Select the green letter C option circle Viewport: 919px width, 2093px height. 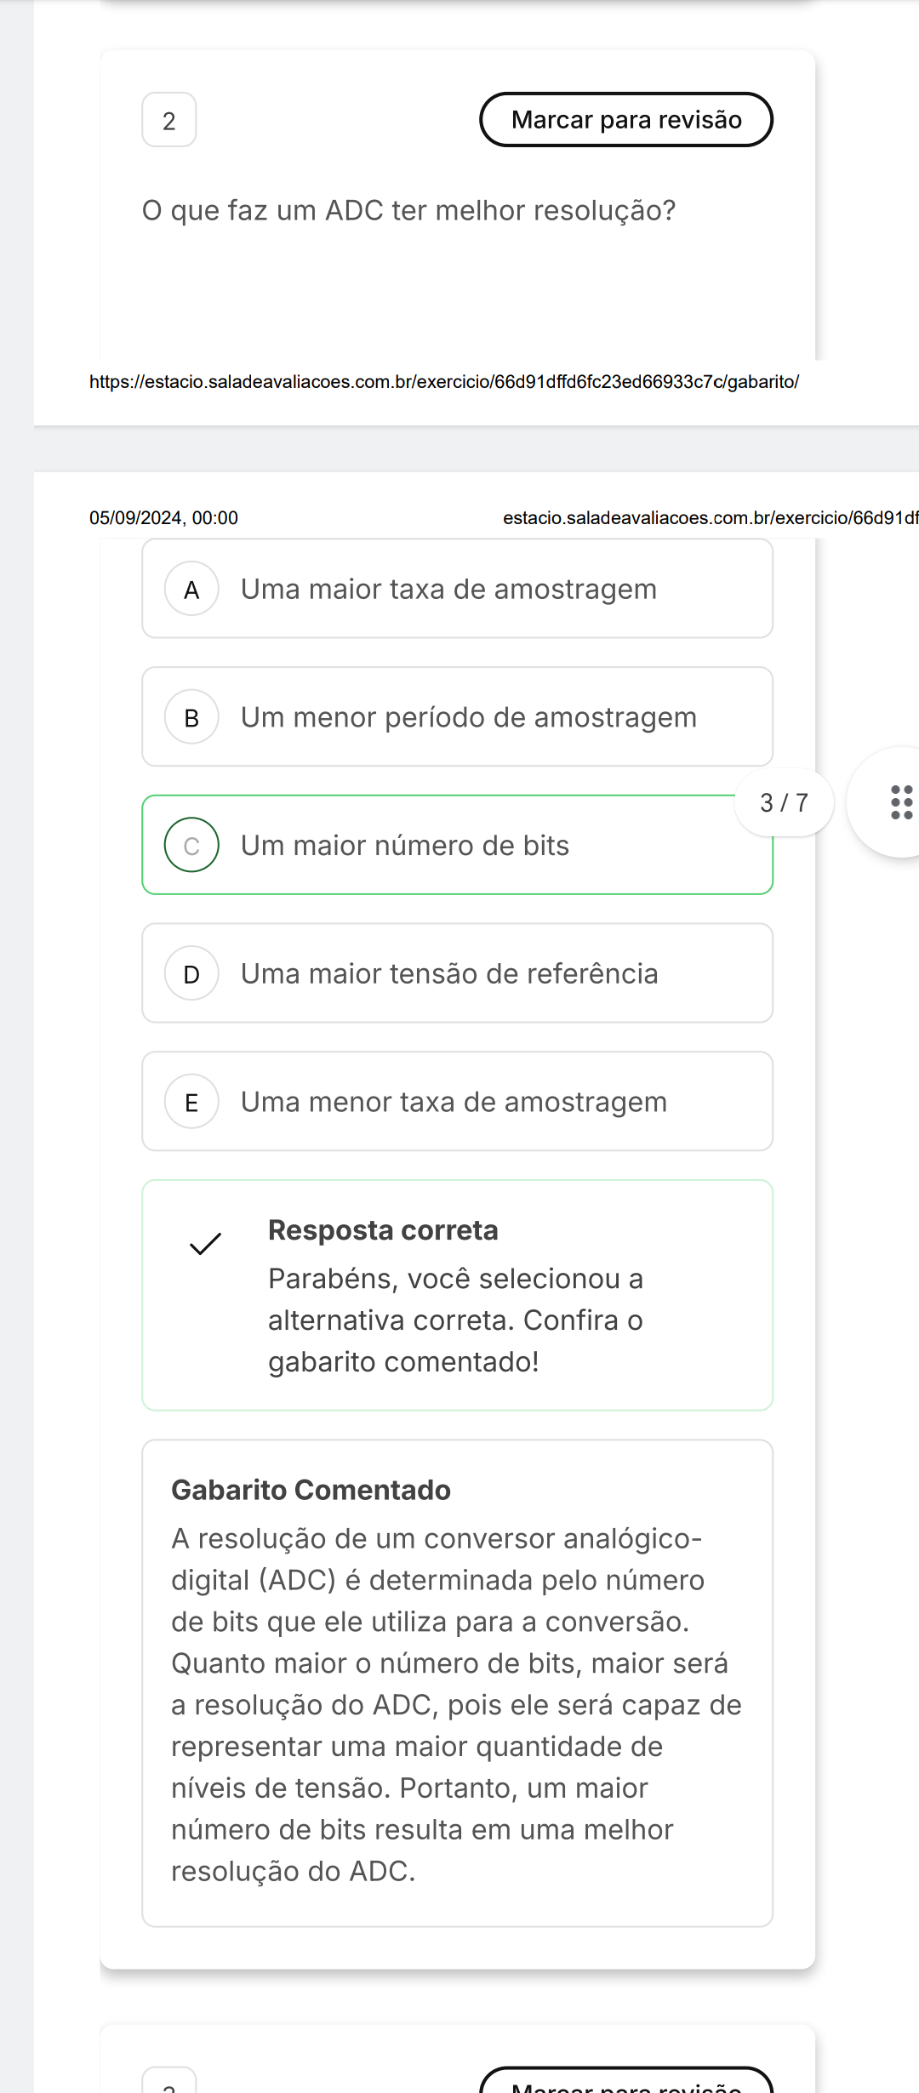(x=192, y=845)
